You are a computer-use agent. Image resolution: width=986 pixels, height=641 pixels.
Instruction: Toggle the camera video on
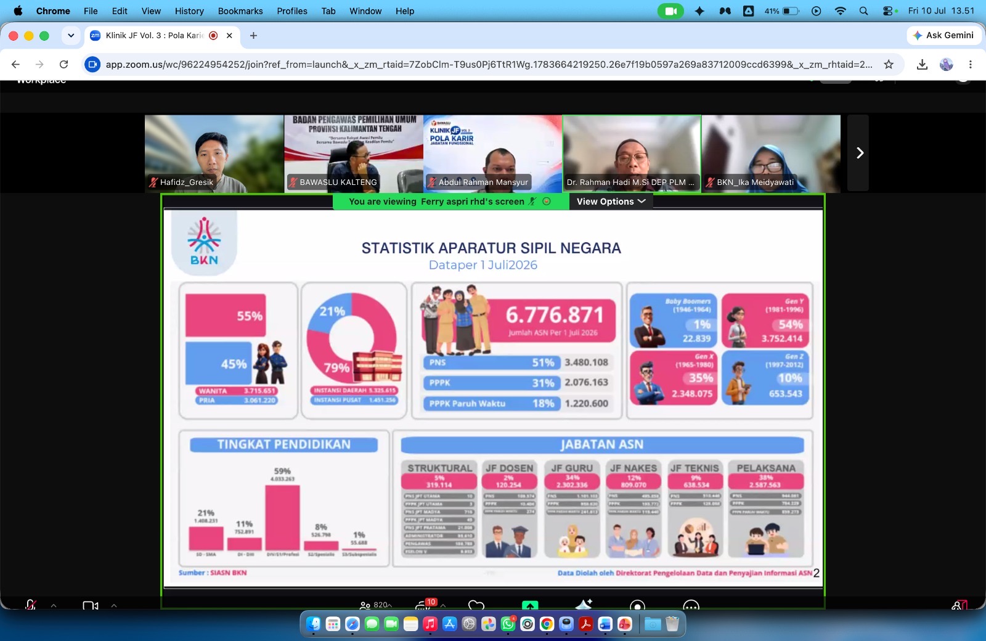90,605
